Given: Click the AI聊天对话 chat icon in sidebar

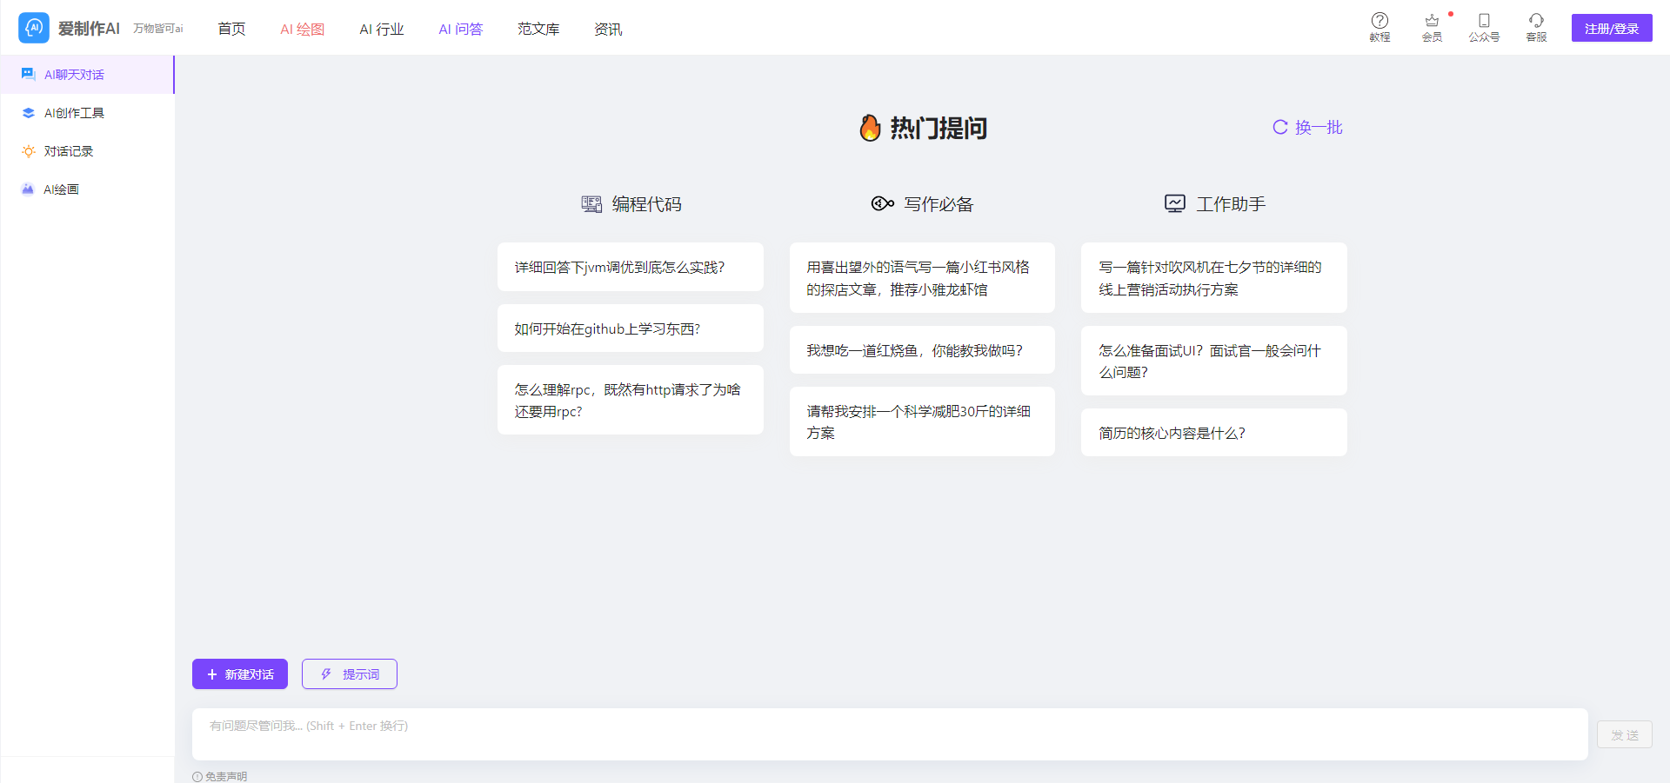Looking at the screenshot, I should (x=29, y=74).
